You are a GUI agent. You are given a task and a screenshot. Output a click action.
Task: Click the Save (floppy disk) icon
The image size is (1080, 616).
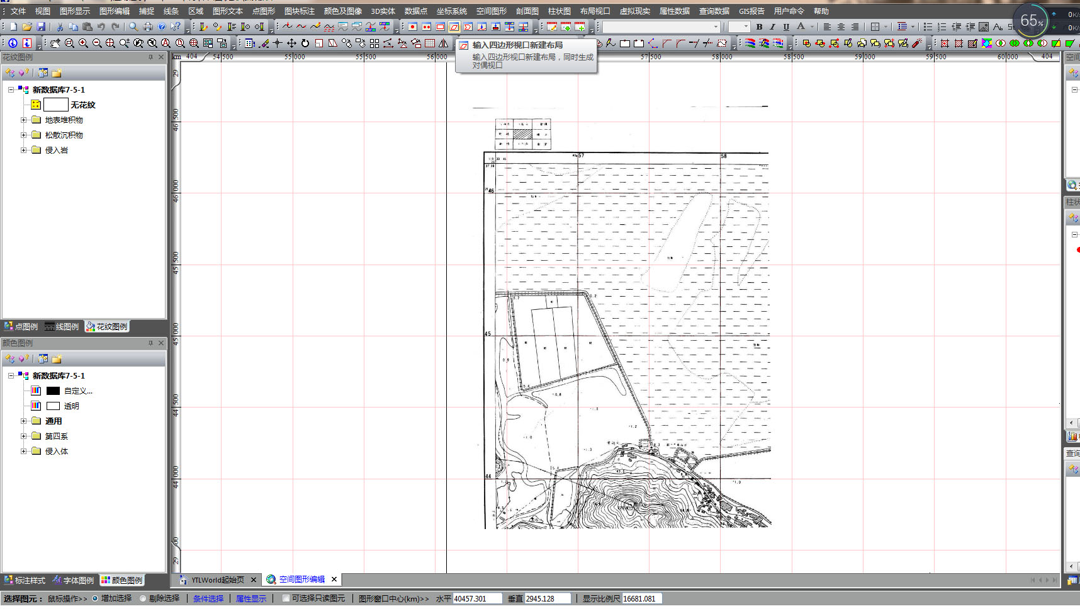pyautogui.click(x=41, y=27)
